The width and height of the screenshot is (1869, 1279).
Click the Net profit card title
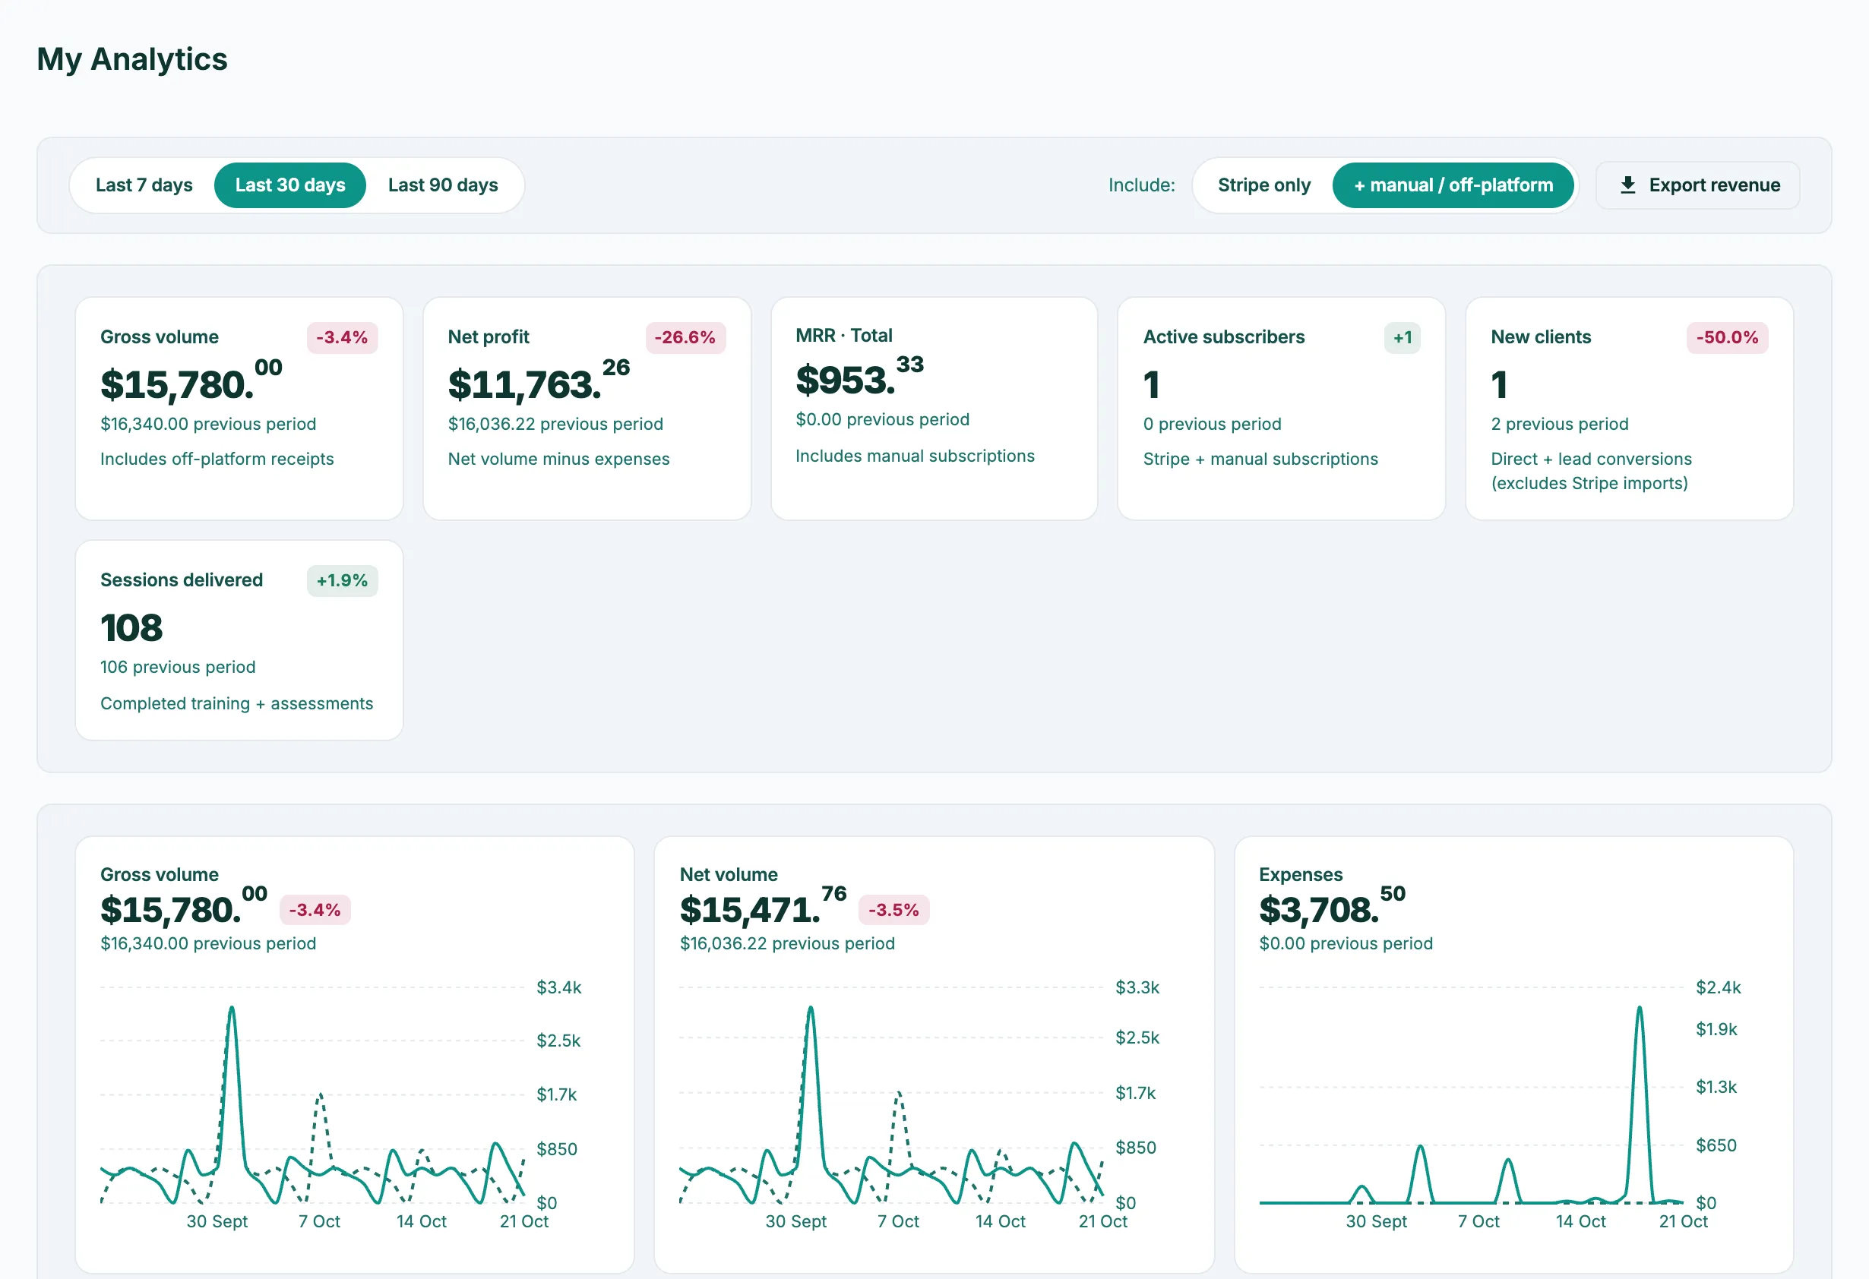pos(489,336)
